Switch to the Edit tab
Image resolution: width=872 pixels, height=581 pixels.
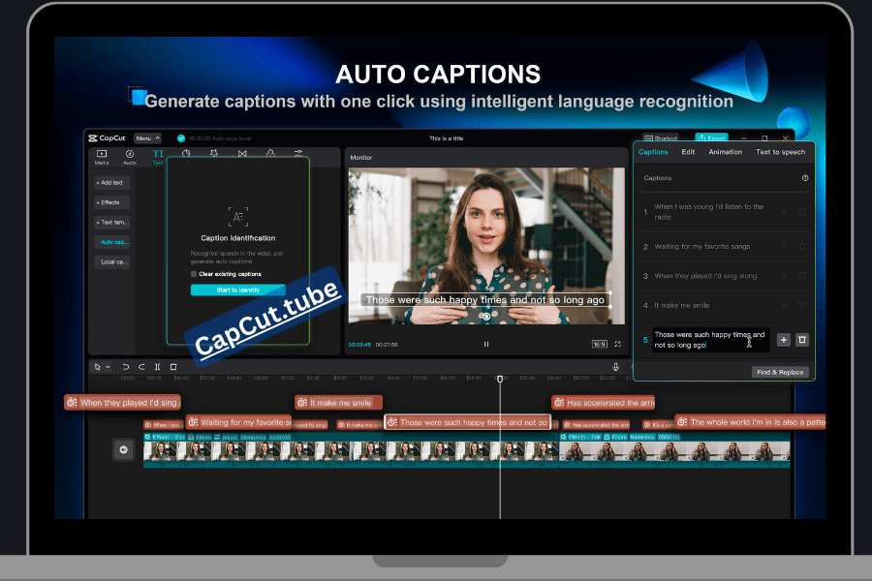click(x=688, y=152)
